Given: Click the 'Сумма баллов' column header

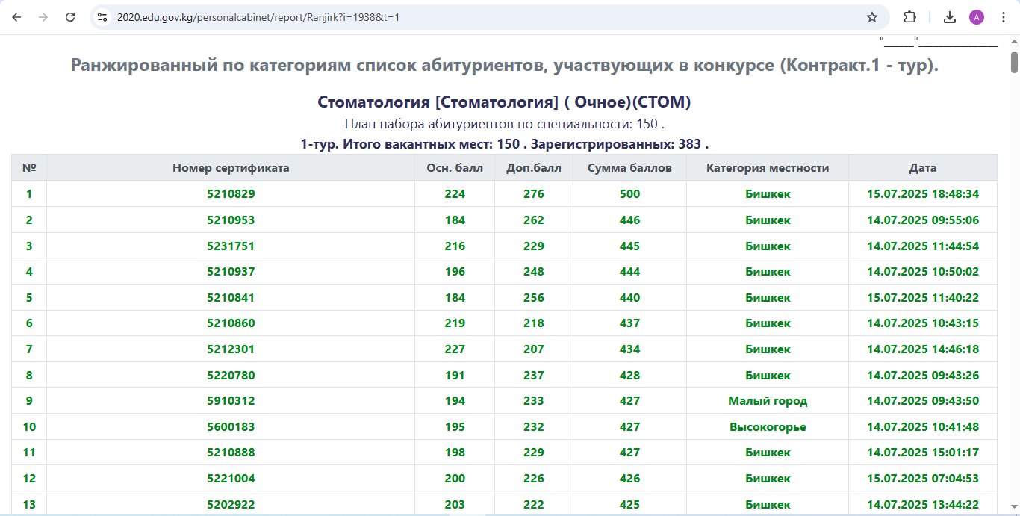Looking at the screenshot, I should click(x=629, y=168).
